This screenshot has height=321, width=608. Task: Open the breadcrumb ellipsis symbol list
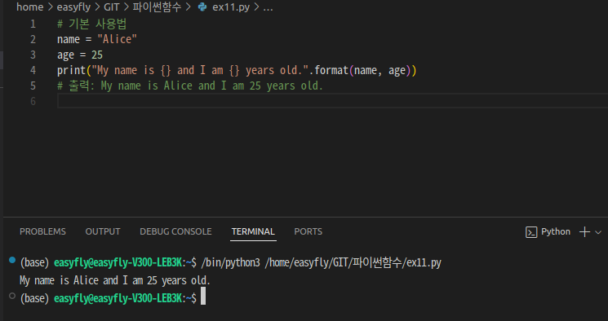click(x=268, y=7)
